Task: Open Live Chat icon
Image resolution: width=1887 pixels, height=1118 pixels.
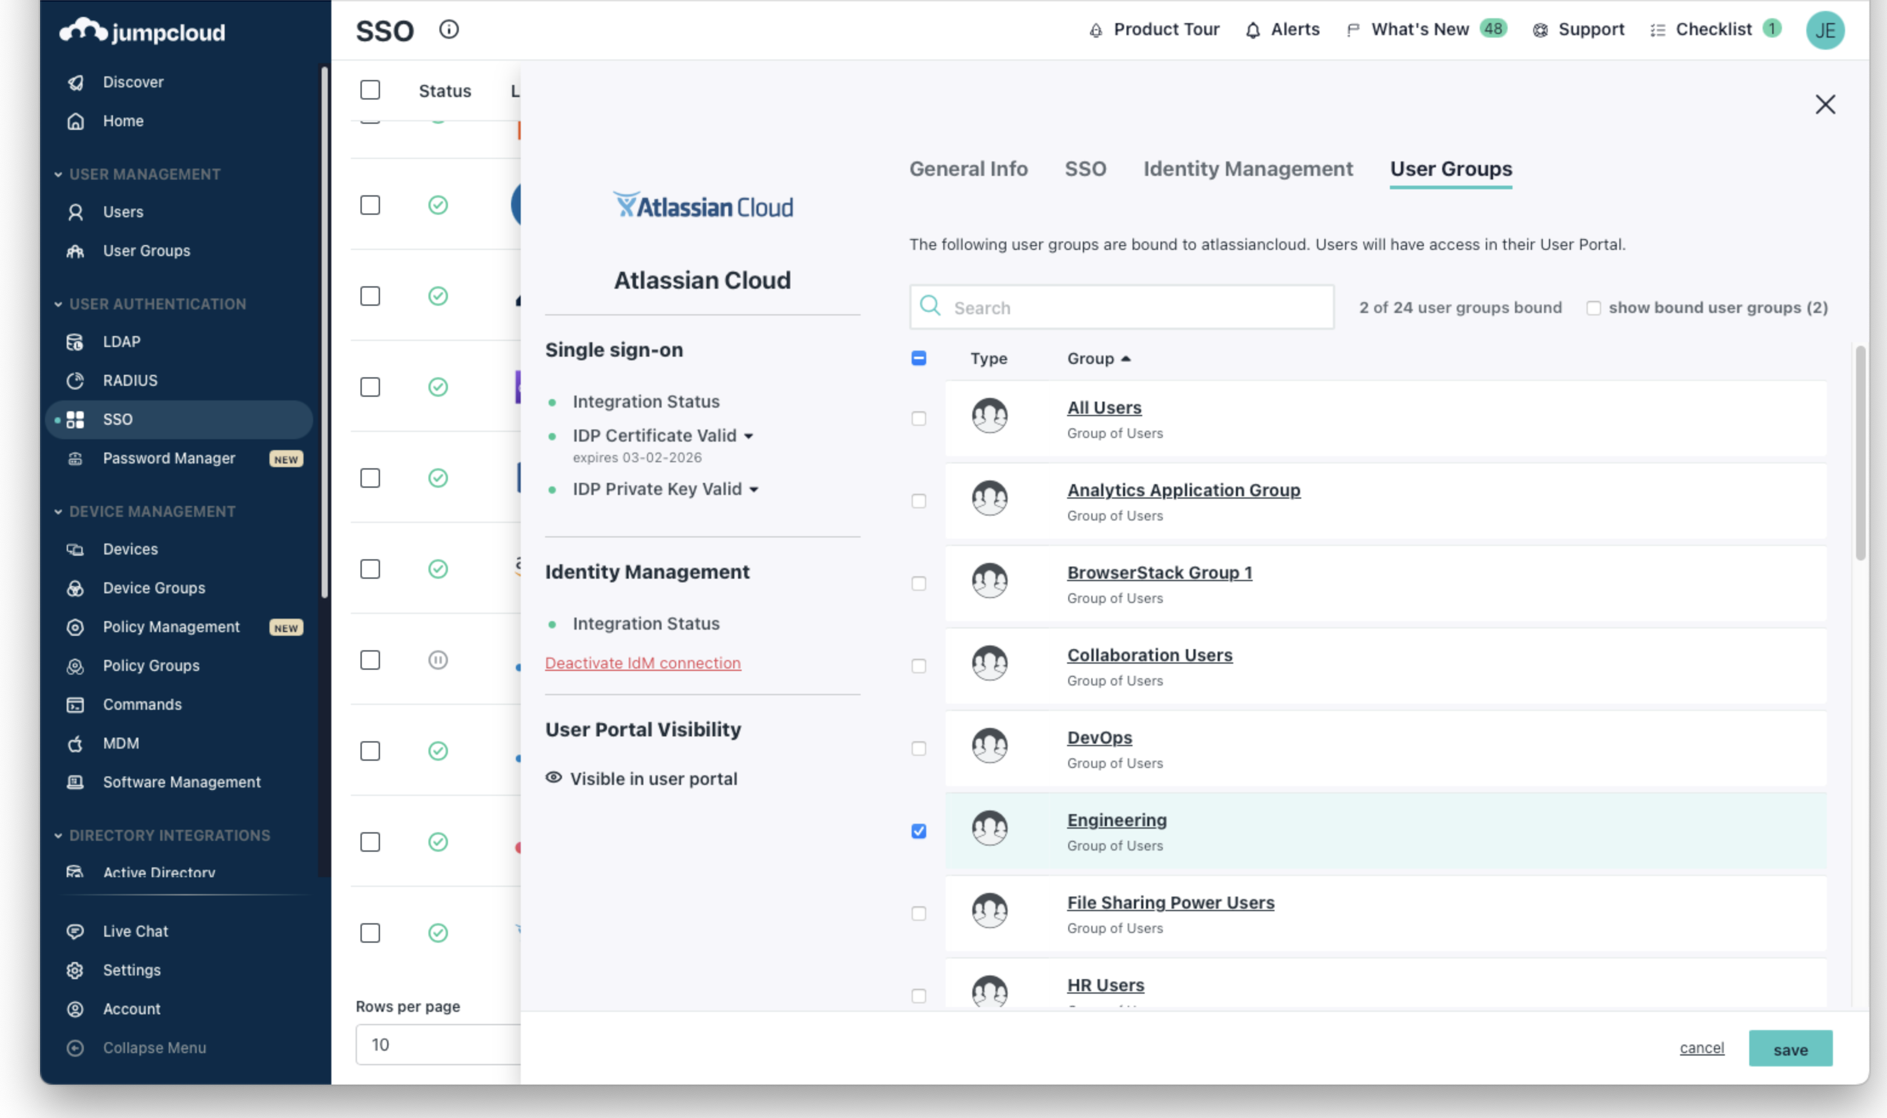Action: 75,932
